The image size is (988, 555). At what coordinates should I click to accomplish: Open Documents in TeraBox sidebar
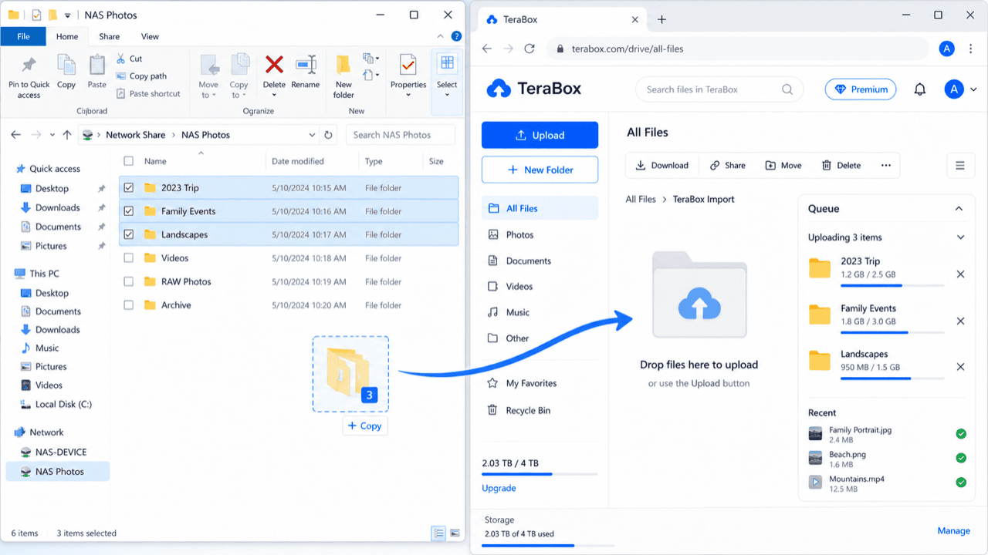point(540,261)
